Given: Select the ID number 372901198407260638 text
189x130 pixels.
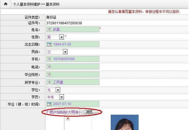Looking at the screenshot, I should [64, 23].
